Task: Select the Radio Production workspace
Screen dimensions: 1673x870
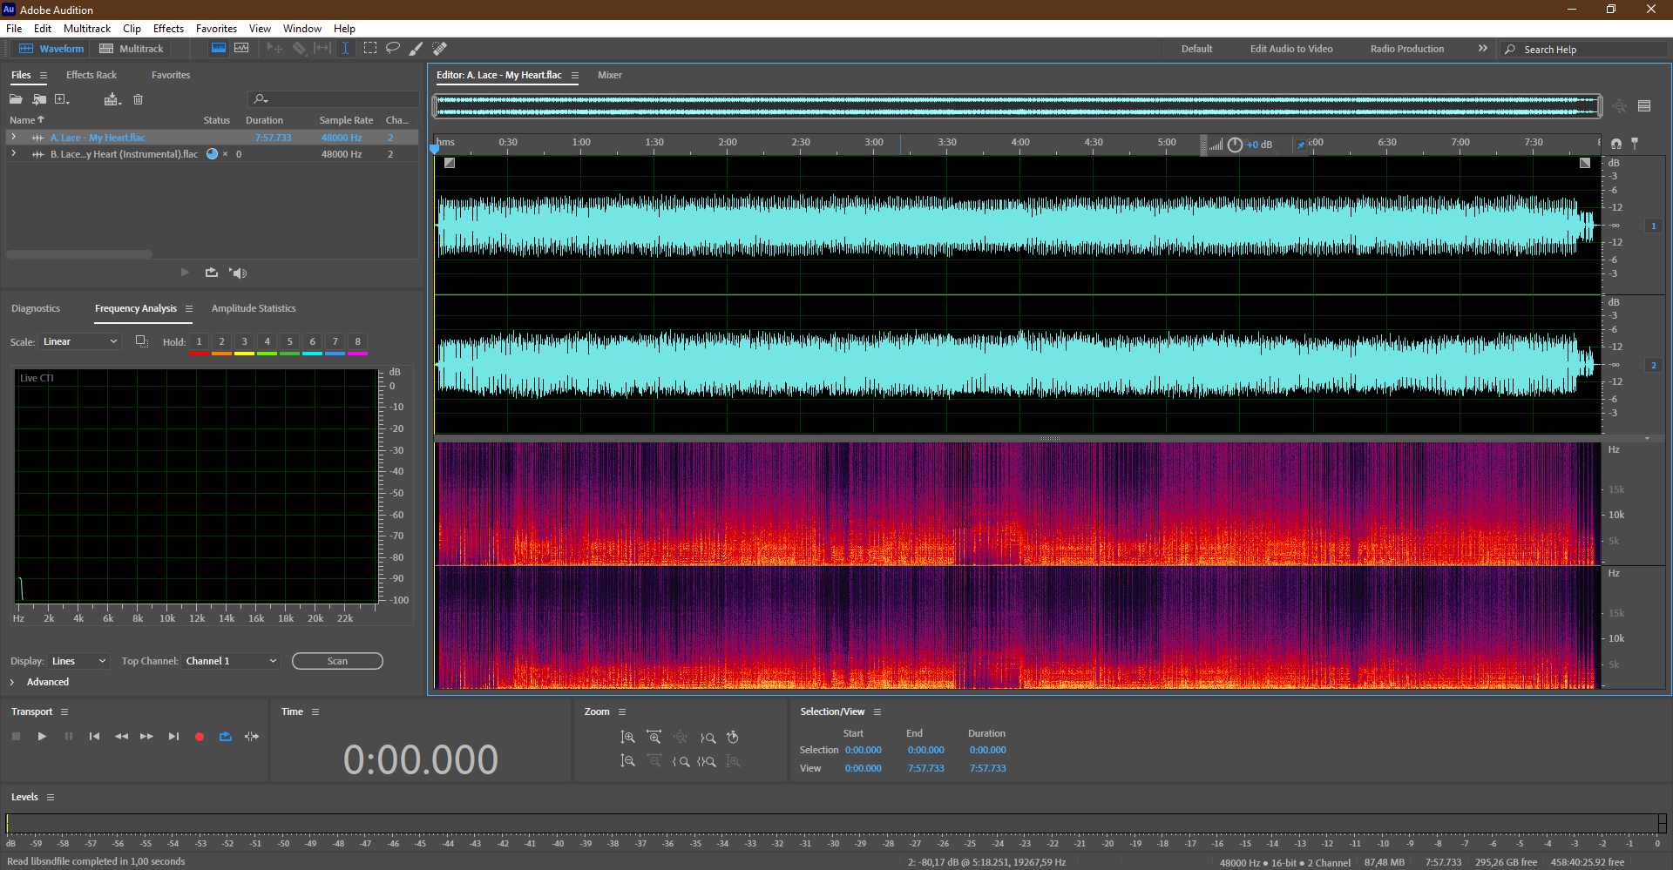Action: point(1407,49)
